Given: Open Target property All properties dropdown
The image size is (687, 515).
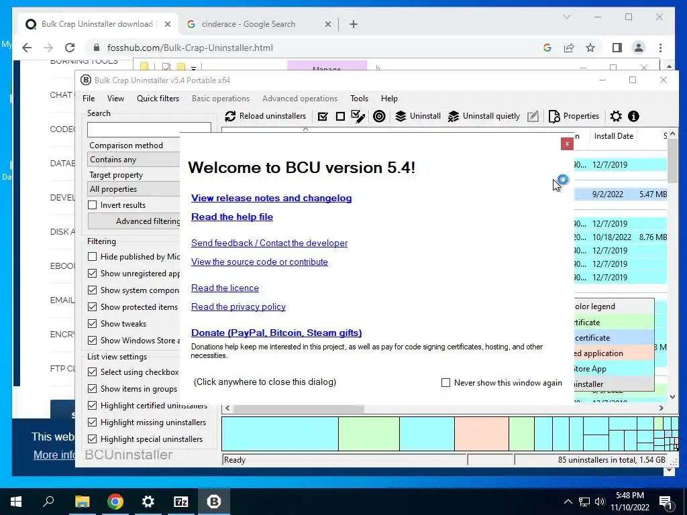Looking at the screenshot, I should click(134, 188).
